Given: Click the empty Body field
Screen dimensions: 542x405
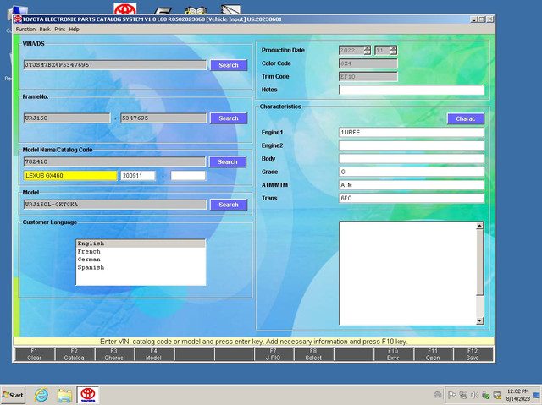Looking at the screenshot, I should tap(412, 159).
